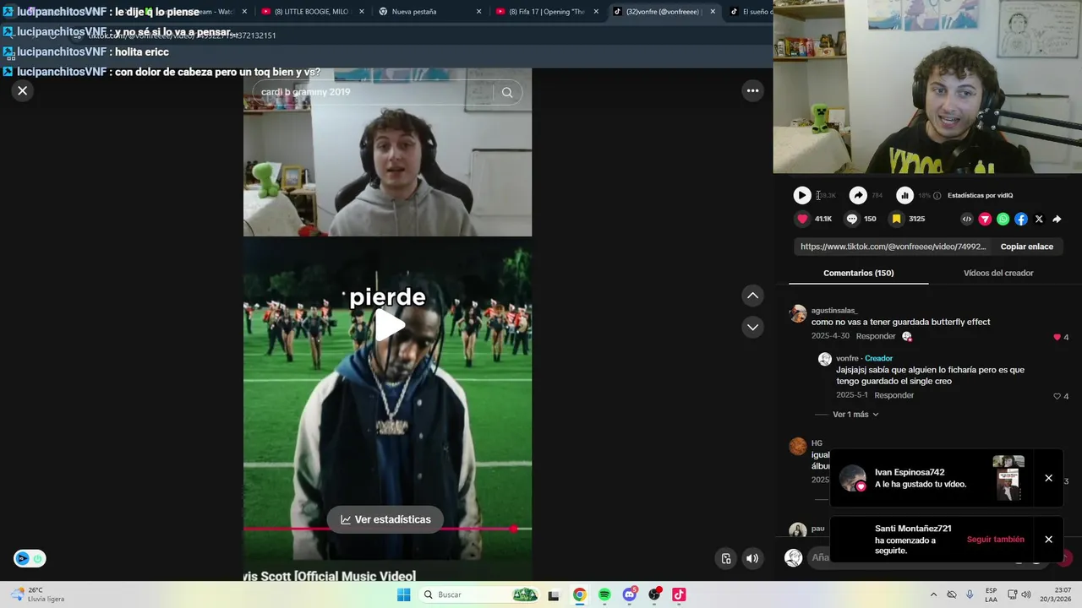Open the three-dots more options menu

[x=752, y=90]
